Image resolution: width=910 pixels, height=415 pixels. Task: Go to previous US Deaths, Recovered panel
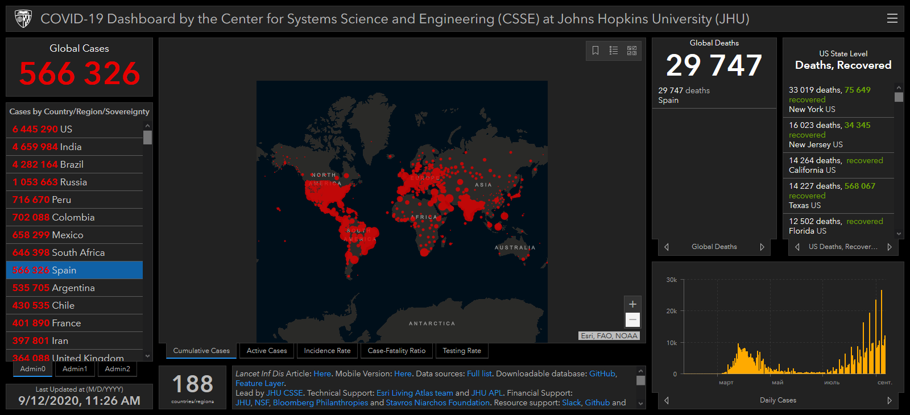pos(797,247)
